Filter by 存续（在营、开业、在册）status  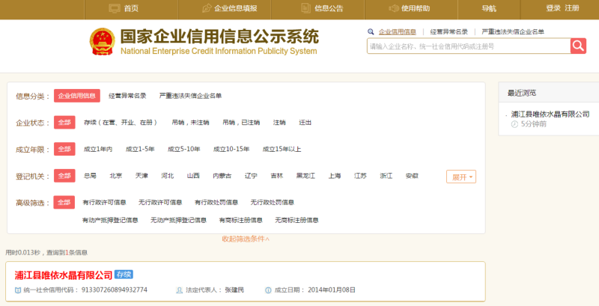click(x=121, y=123)
